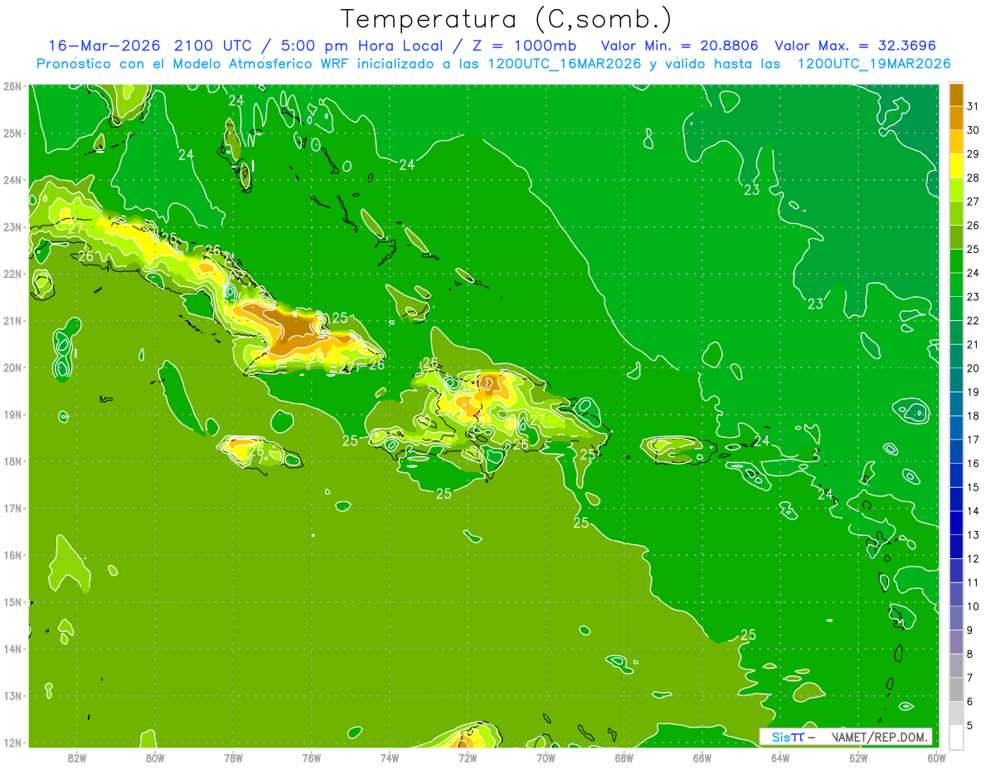Click the "2100 UTC" time text
Image resolution: width=995 pixels, height=769 pixels.
tap(214, 45)
